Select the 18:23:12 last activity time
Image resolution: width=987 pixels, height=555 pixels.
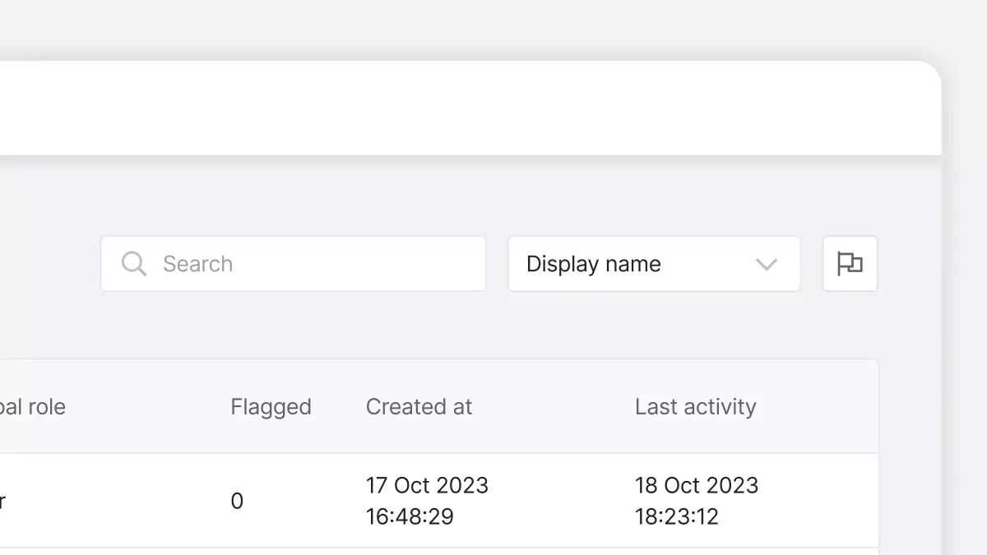pos(677,516)
